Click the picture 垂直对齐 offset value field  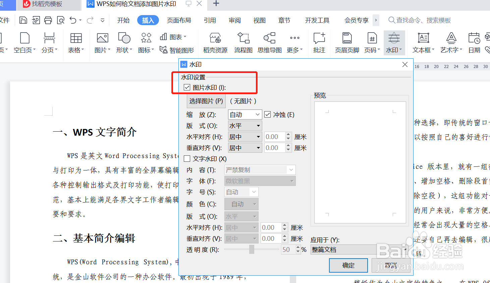(x=274, y=148)
